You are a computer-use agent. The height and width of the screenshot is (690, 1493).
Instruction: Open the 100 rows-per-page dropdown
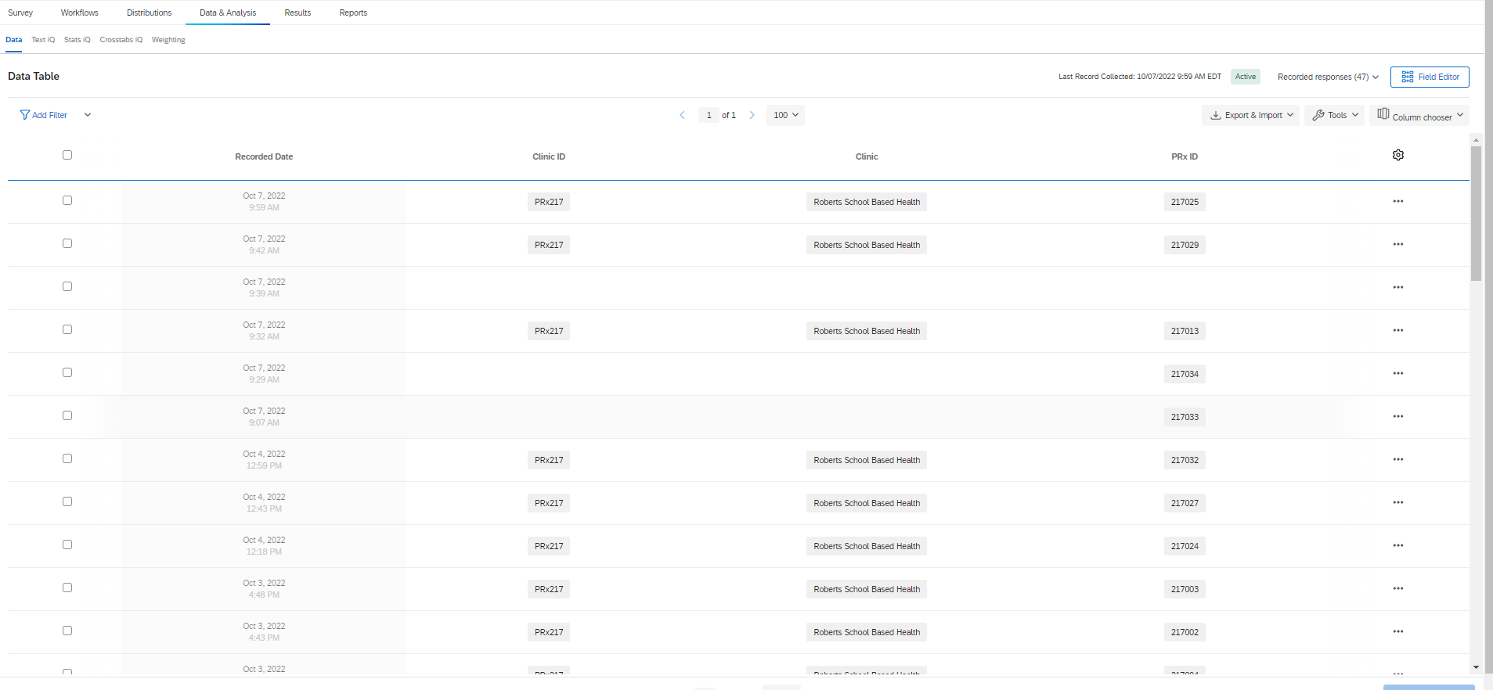(x=785, y=115)
